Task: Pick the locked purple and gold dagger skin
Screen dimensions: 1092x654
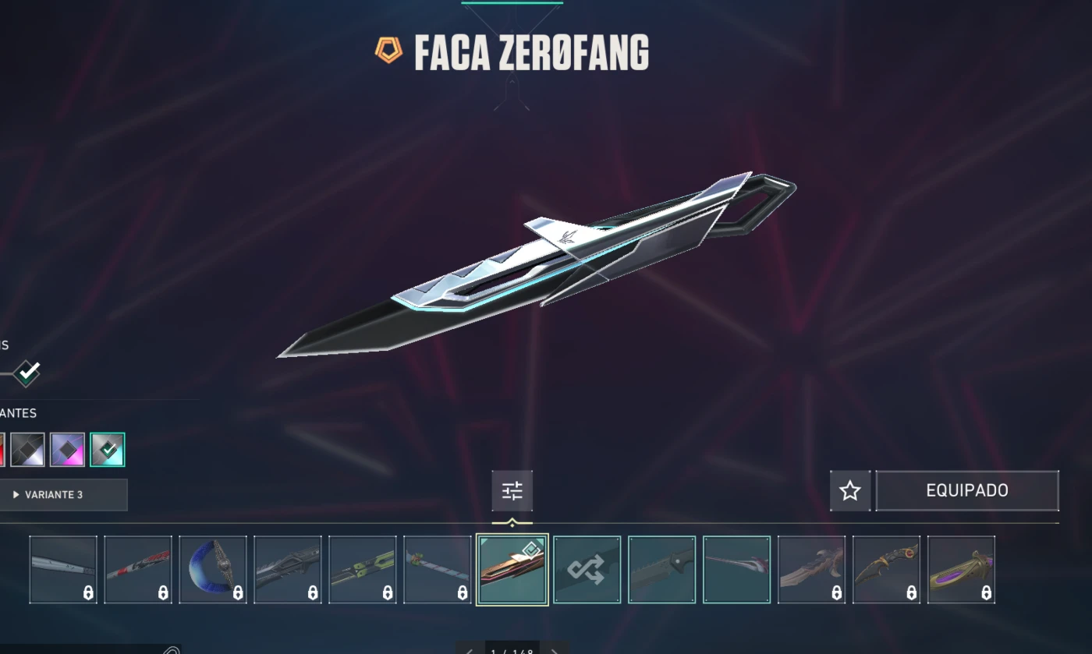Action: tap(962, 570)
